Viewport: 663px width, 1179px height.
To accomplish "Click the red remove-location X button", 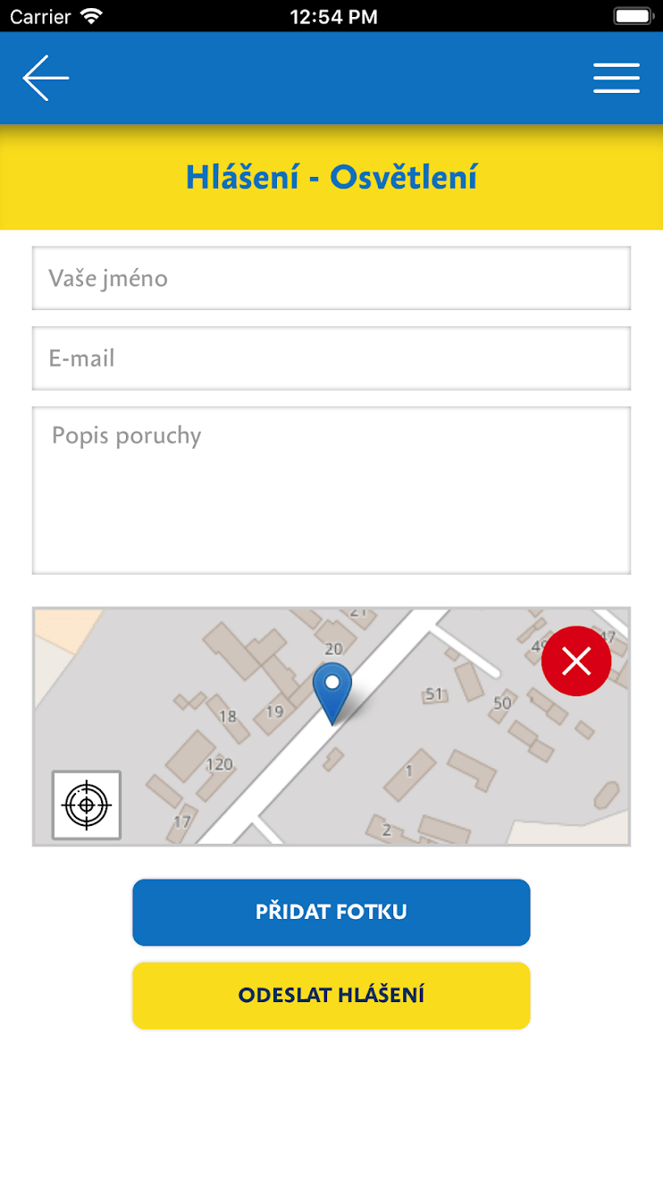I will [576, 661].
